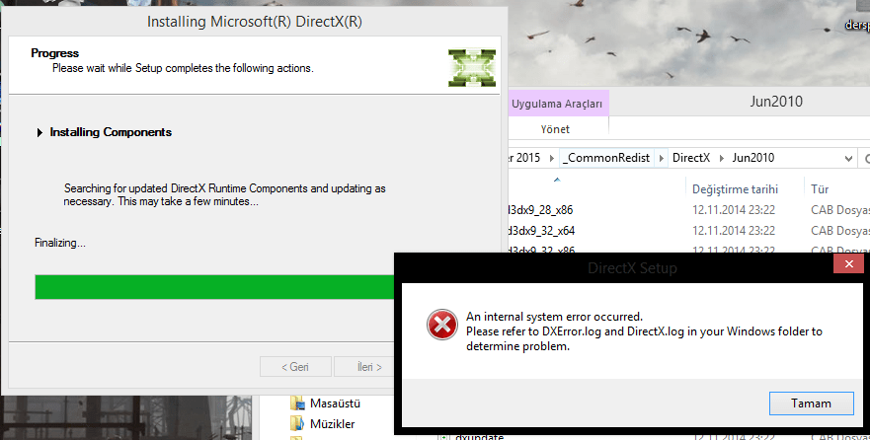Open Müzikler folder in navigation pane
Screen dimensions: 870x440
point(332,424)
